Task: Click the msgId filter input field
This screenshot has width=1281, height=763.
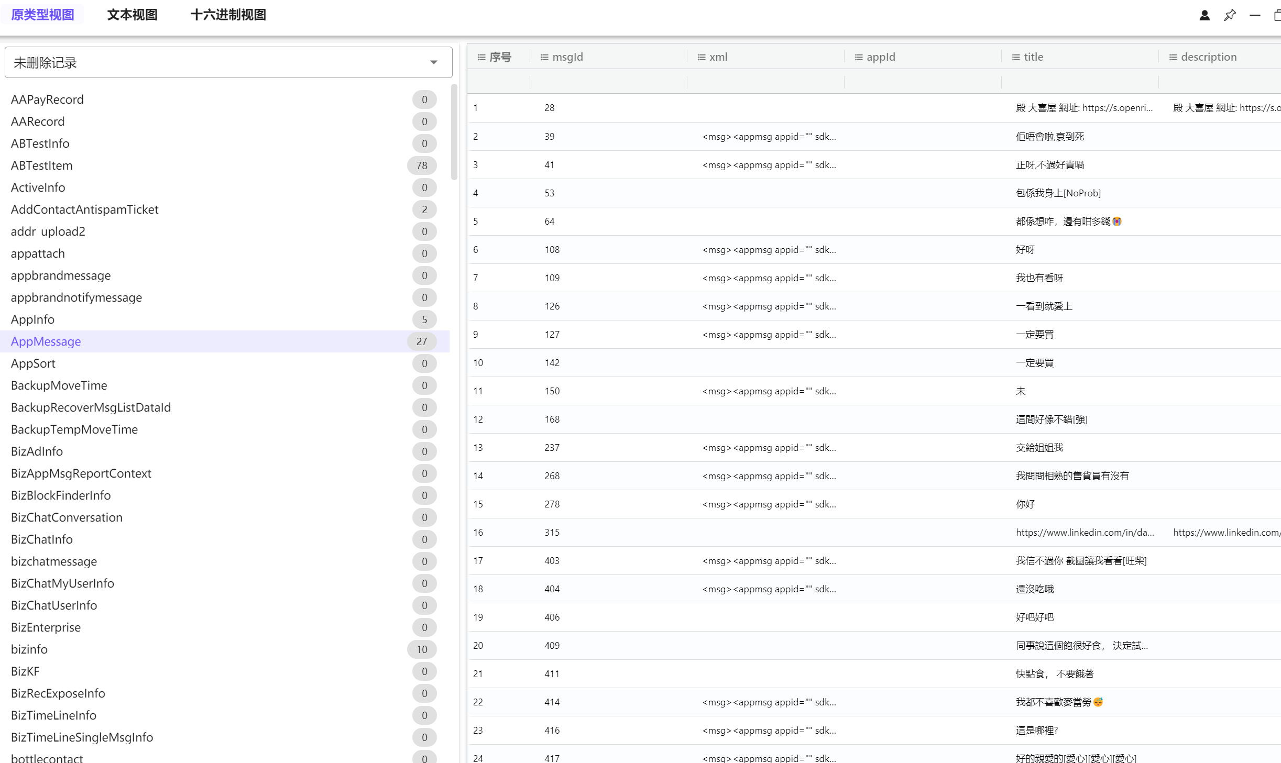Action: [x=608, y=82]
